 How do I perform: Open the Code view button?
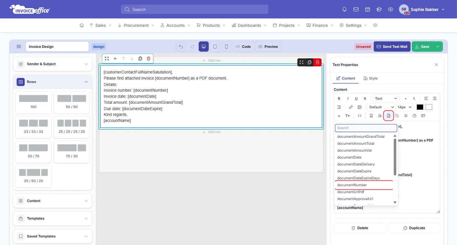coord(243,47)
